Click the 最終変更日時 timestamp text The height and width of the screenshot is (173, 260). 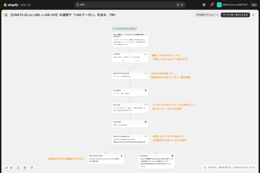tap(237, 167)
